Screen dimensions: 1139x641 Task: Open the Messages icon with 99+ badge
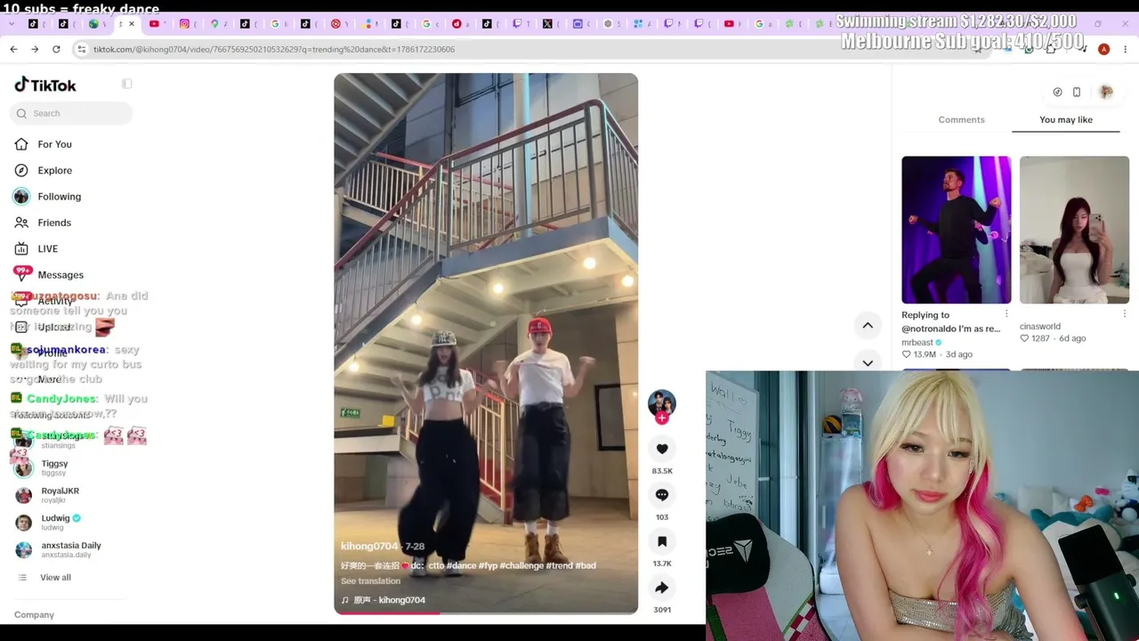click(22, 273)
